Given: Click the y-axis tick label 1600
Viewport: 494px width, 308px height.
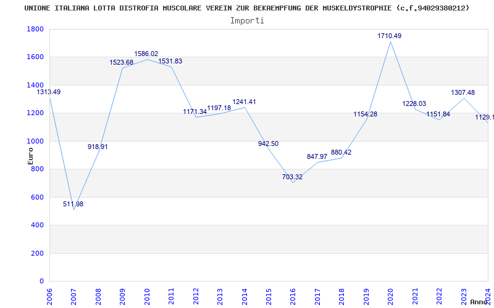Looking at the screenshot, I should pos(35,57).
